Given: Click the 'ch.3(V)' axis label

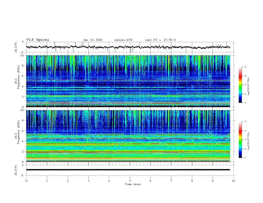Looking at the screenshot, I should [16, 170].
